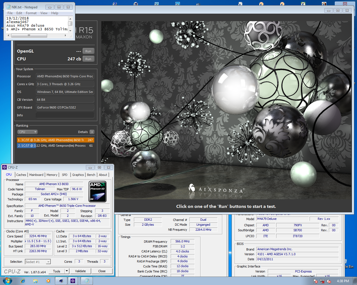Open the Ranking CPU dropdown in Cinebench
The width and height of the screenshot is (357, 285).
click(x=27, y=132)
